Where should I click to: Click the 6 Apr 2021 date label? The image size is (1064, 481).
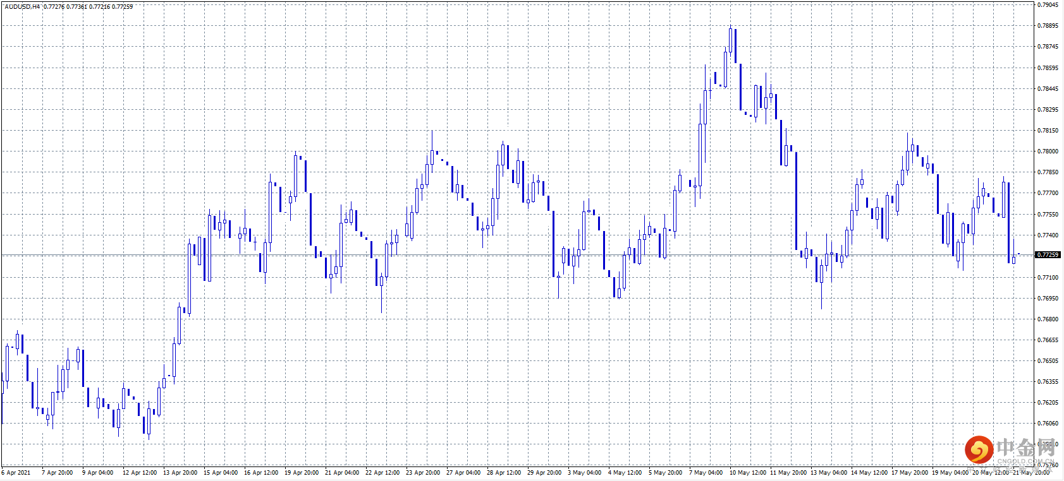(x=16, y=473)
